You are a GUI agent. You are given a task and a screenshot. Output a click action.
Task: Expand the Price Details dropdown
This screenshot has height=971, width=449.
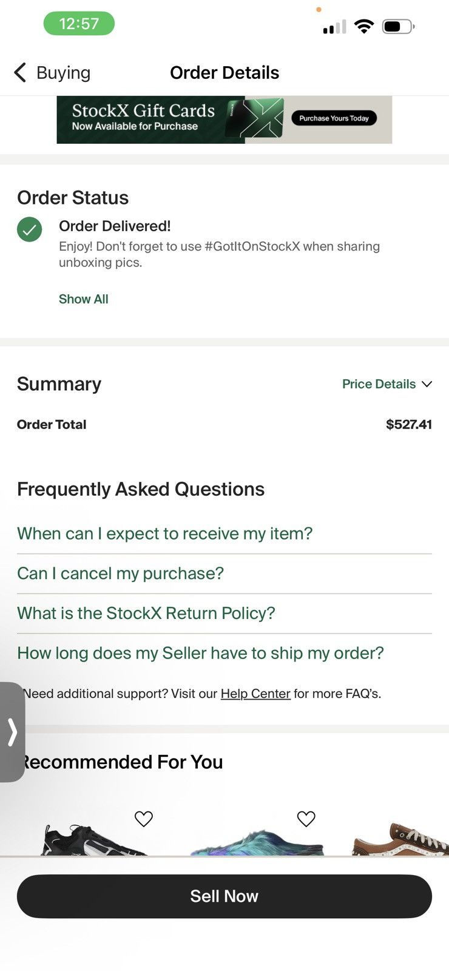[387, 384]
